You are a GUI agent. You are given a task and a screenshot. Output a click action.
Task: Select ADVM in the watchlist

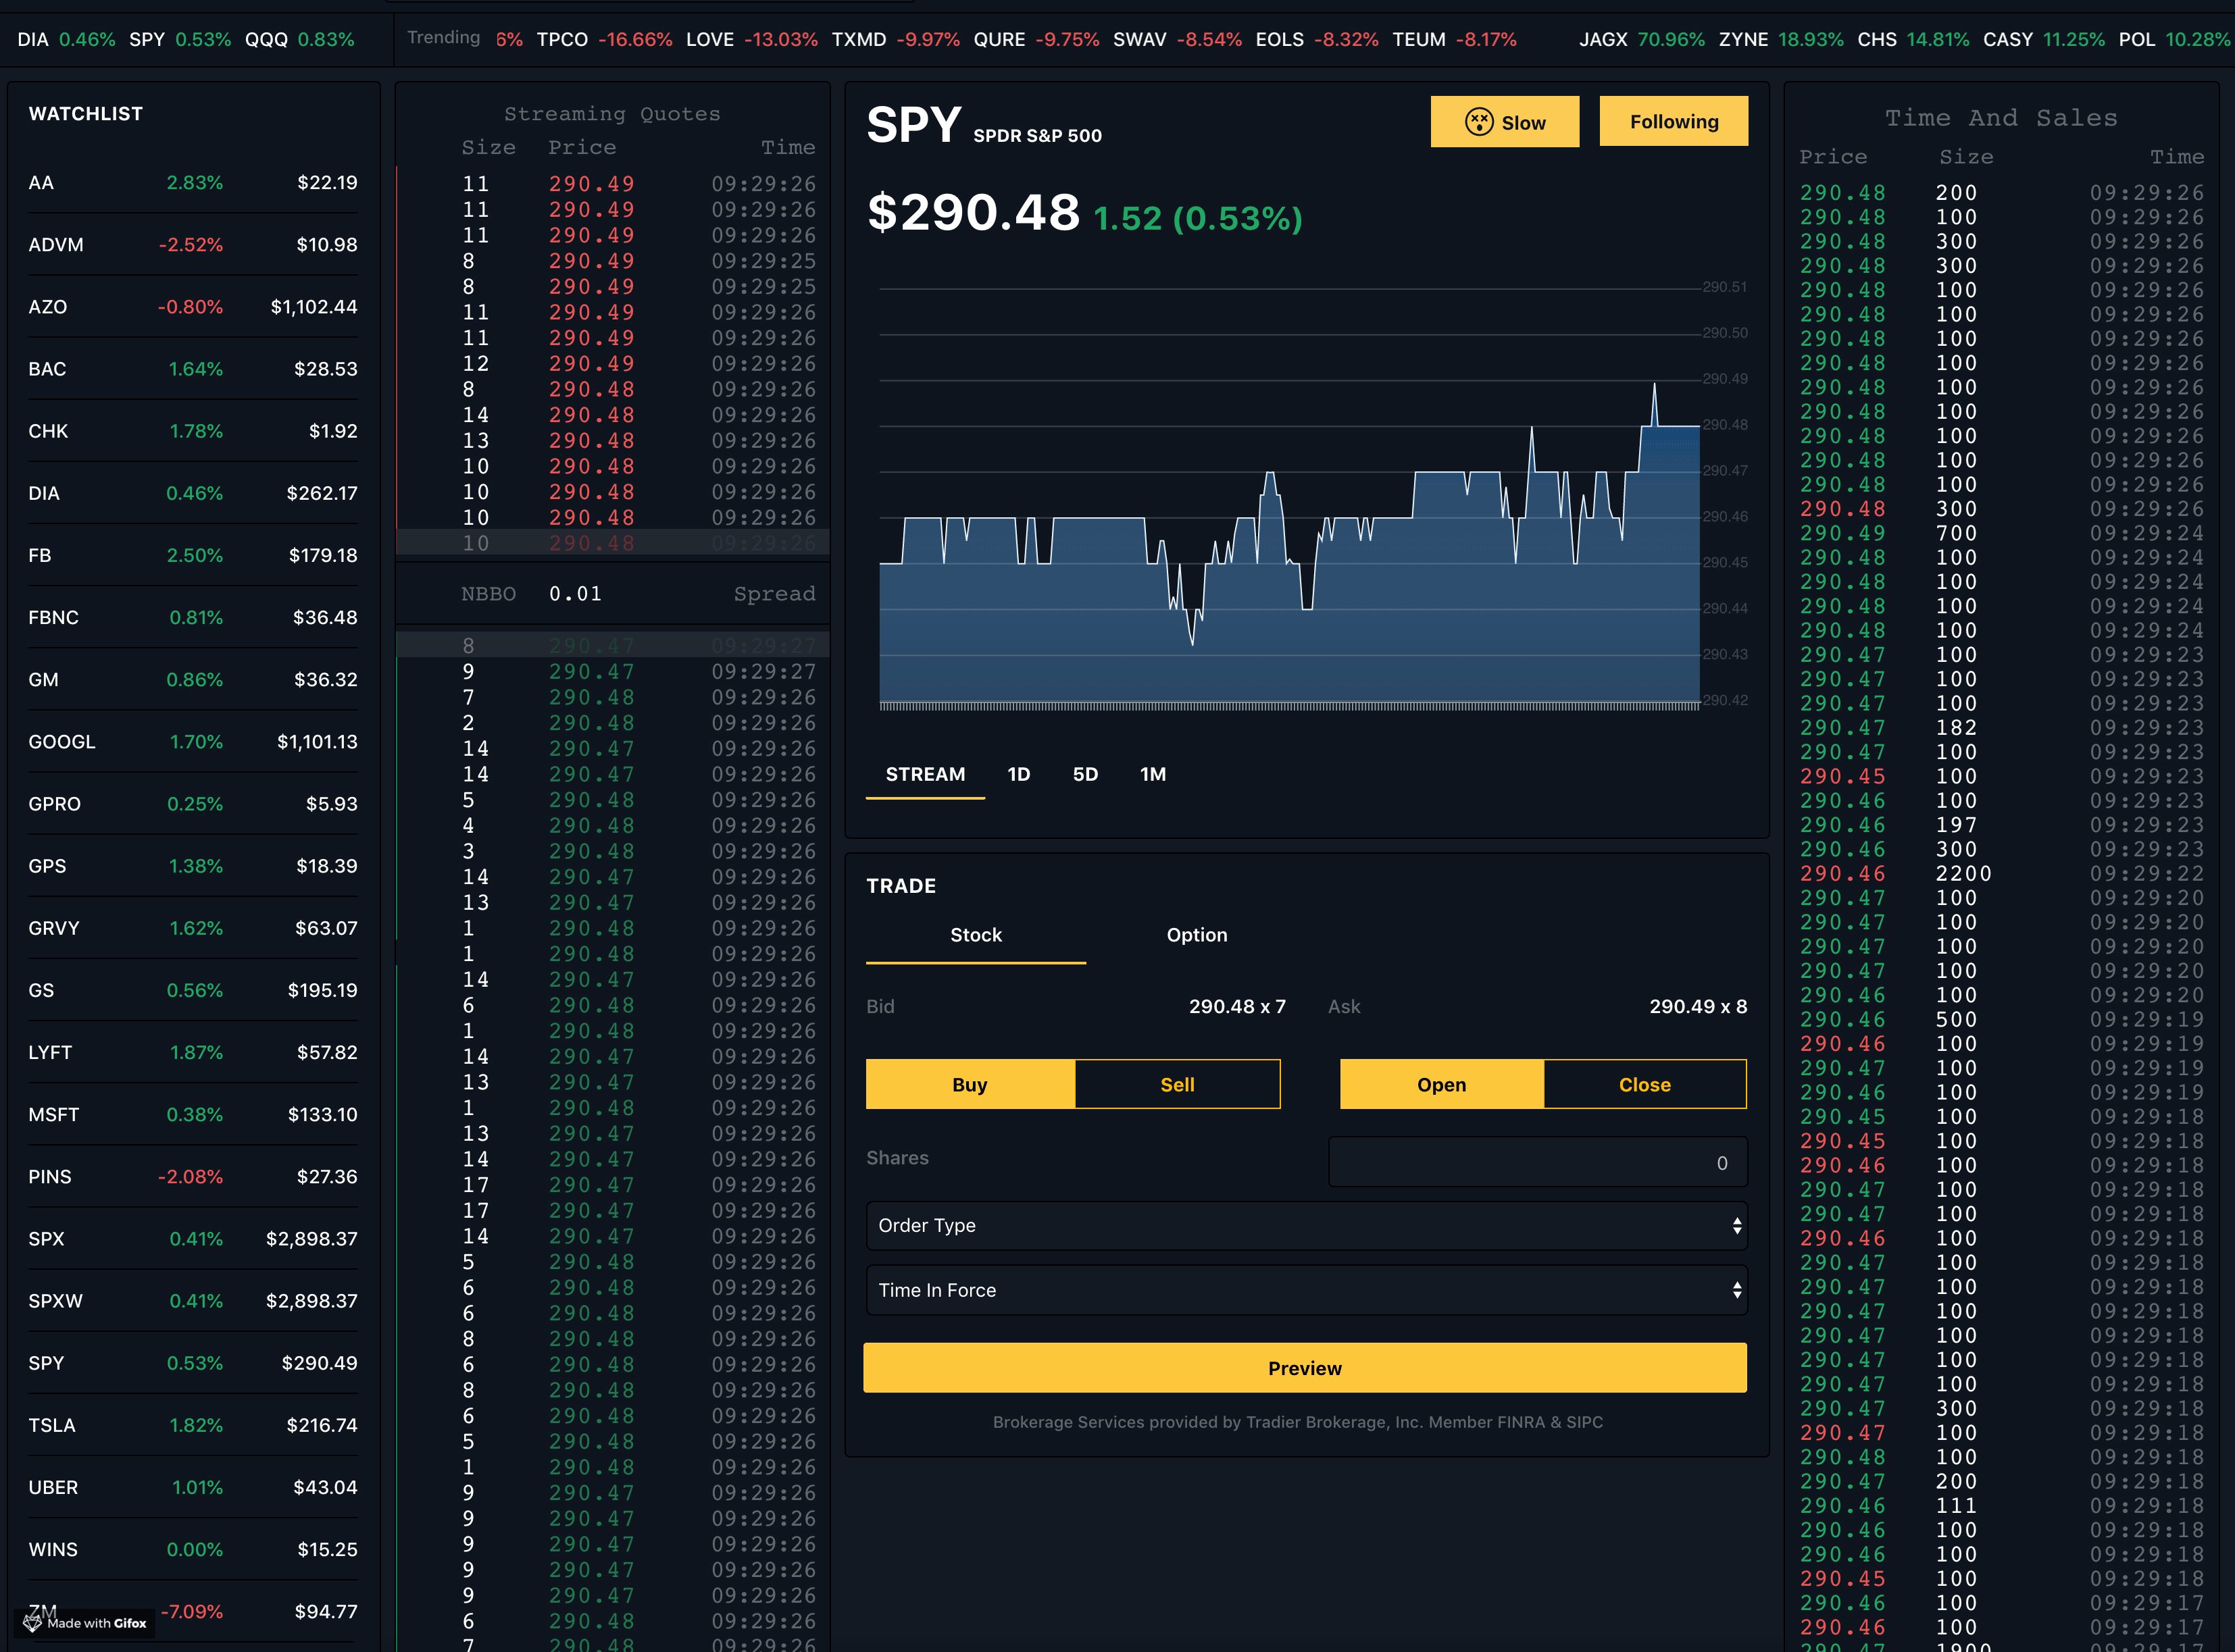tap(193, 245)
